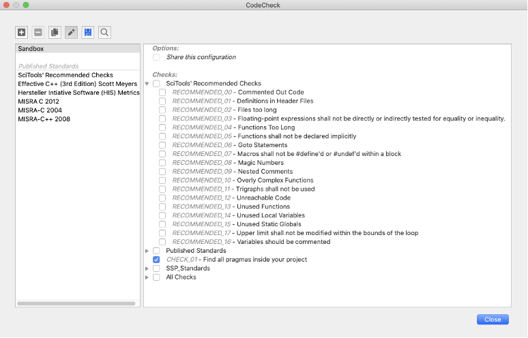Close the CodeCheck window with red button
528x338 pixels.
(x=6, y=5)
